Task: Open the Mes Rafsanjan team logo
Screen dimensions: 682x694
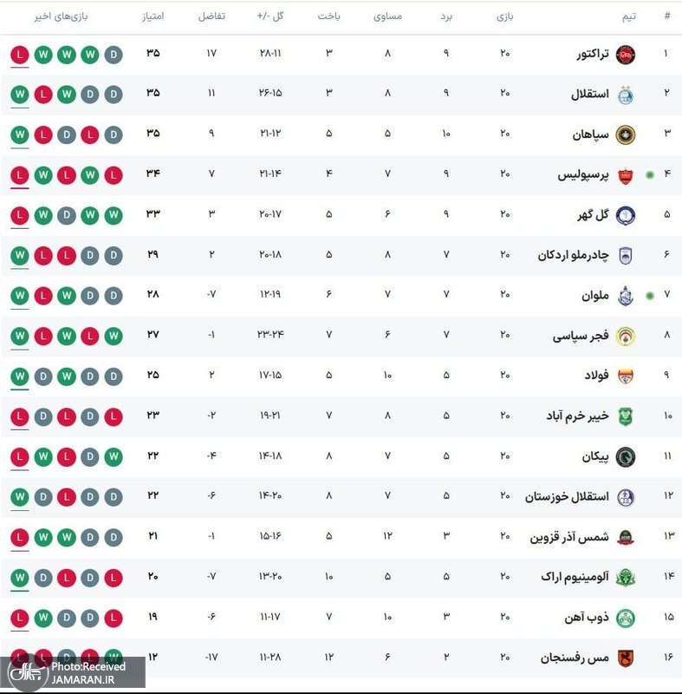Action: pyautogui.click(x=625, y=657)
